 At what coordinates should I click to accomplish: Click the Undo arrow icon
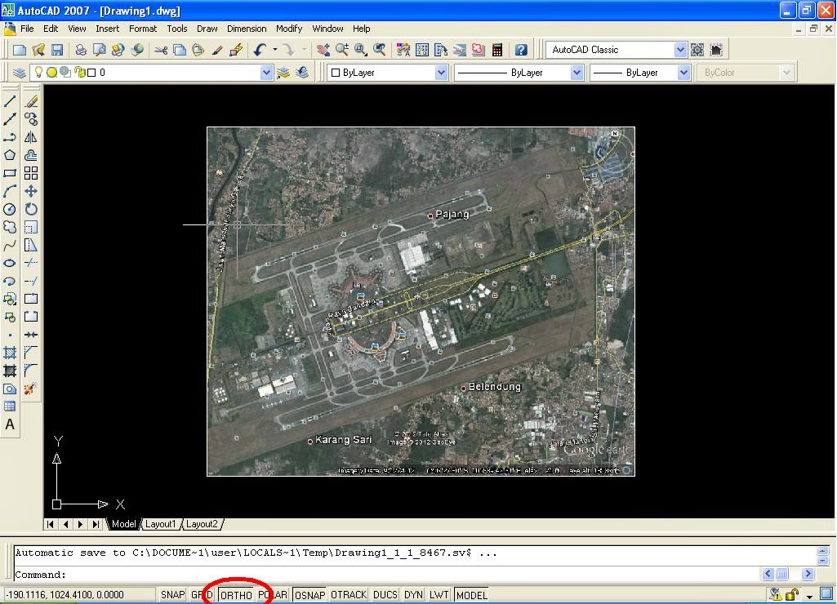[x=260, y=50]
